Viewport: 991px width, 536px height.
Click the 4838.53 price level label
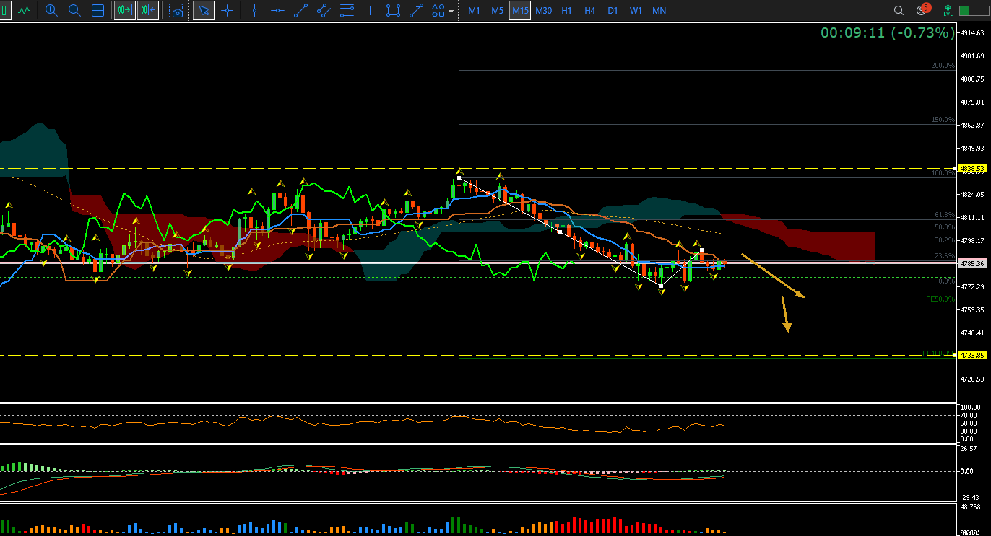(x=972, y=168)
